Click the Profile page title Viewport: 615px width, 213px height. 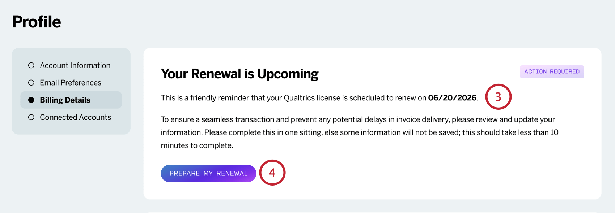(x=36, y=22)
